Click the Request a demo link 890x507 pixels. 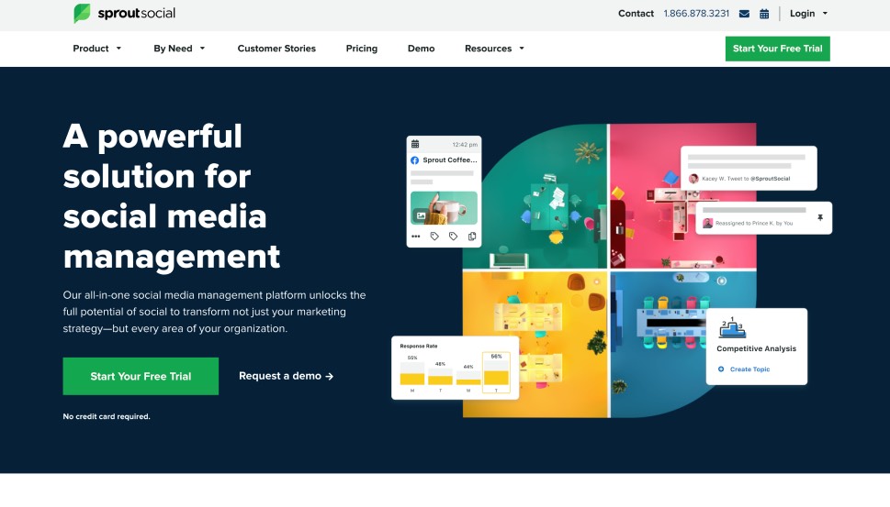pos(286,376)
